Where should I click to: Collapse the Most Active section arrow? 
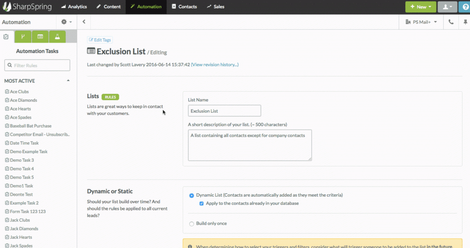(x=68, y=81)
